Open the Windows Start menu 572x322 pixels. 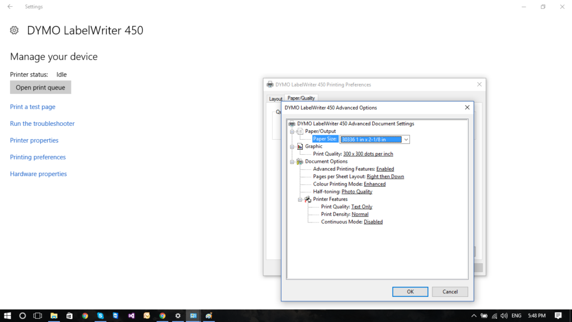[7, 316]
